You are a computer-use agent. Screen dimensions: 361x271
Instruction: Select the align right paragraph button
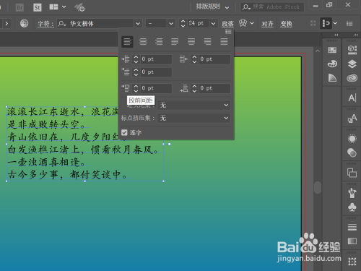point(159,42)
